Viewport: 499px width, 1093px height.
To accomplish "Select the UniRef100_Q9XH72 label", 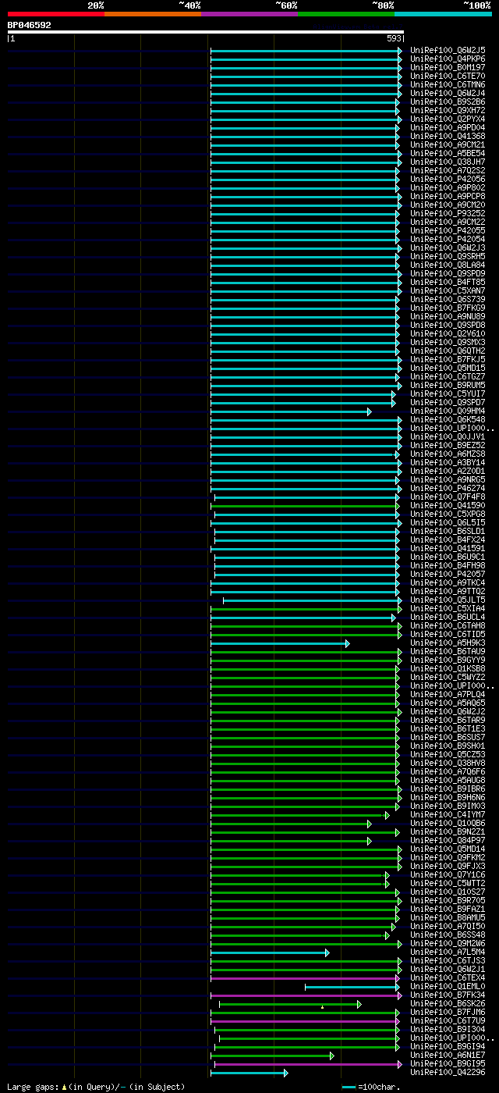I will 448,110.
